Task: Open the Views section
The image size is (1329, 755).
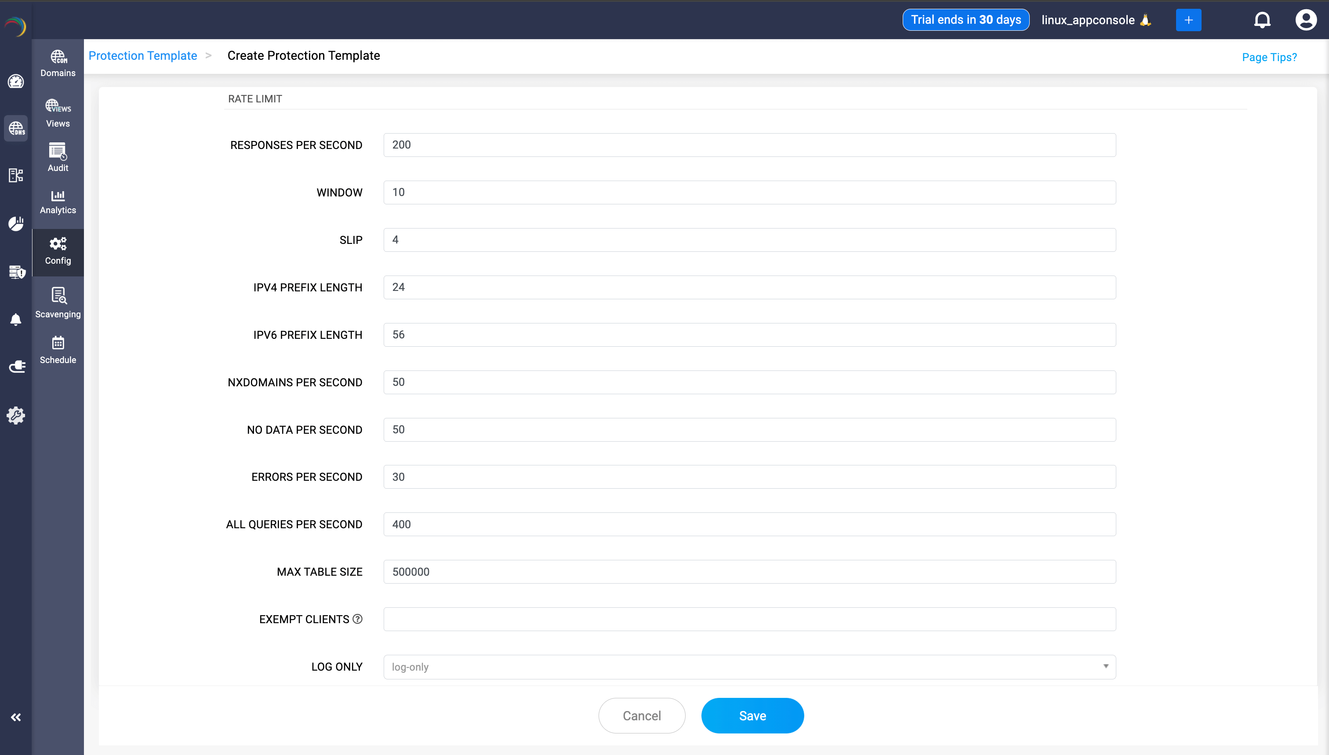Action: click(58, 113)
